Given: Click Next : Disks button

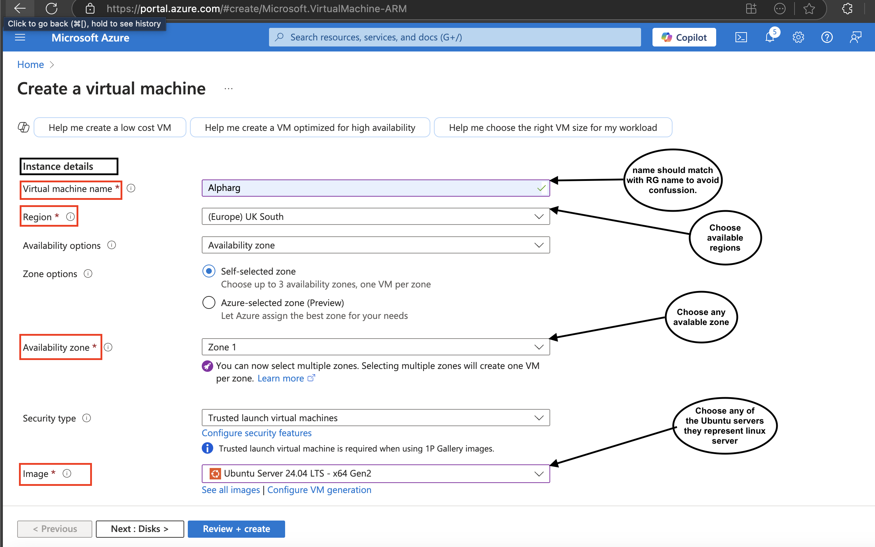Looking at the screenshot, I should (x=140, y=529).
